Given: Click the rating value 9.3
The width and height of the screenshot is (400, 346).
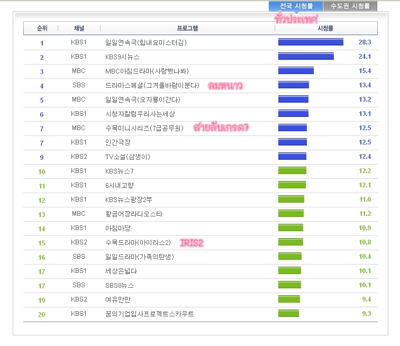Looking at the screenshot, I should (x=367, y=314).
